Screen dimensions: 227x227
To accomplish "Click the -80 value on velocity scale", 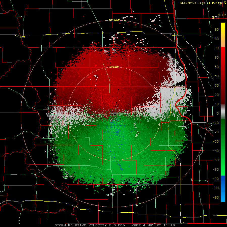I will click(x=216, y=188).
